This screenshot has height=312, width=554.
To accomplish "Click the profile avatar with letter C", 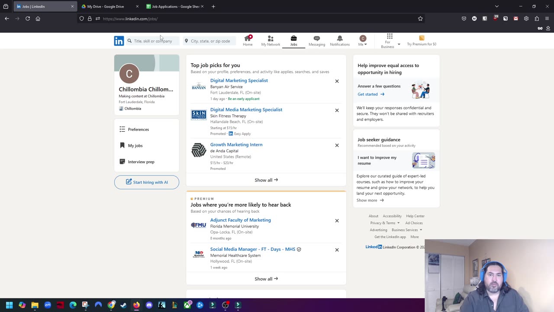I will (x=129, y=74).
